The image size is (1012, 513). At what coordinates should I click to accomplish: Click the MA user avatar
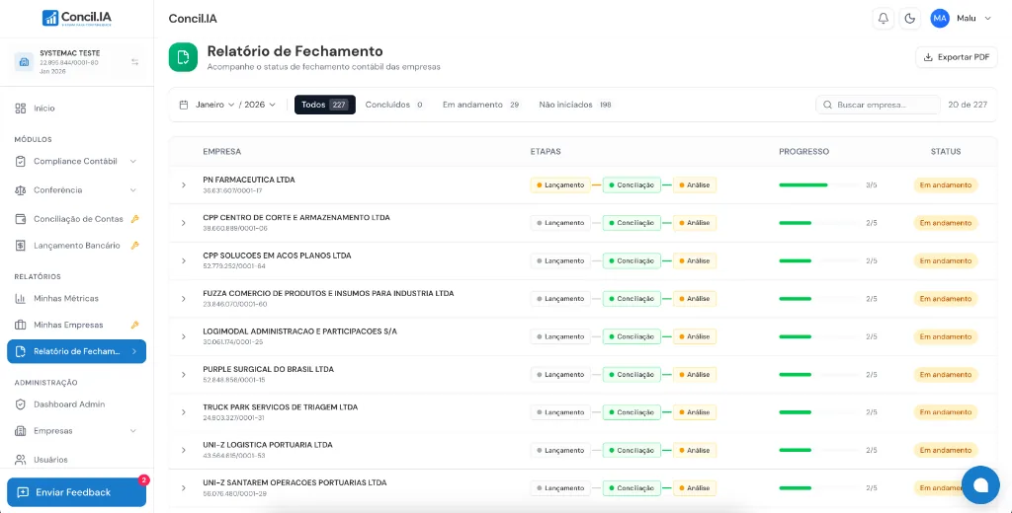(940, 18)
